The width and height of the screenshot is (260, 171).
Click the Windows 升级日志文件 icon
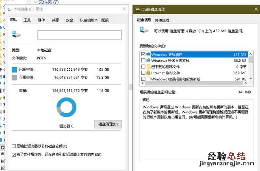coord(148,61)
